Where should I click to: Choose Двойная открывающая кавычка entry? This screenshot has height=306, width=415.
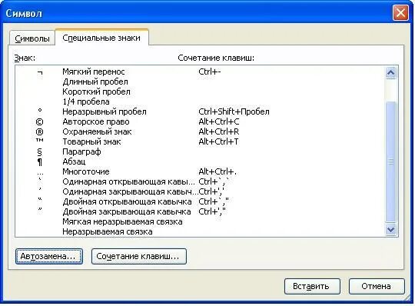coord(200,201)
